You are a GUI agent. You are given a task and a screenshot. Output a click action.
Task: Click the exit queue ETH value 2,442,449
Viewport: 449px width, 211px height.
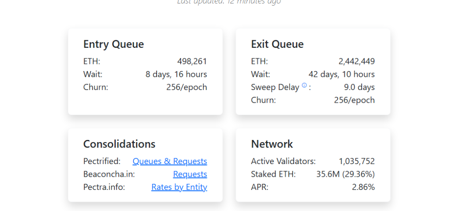tap(356, 61)
